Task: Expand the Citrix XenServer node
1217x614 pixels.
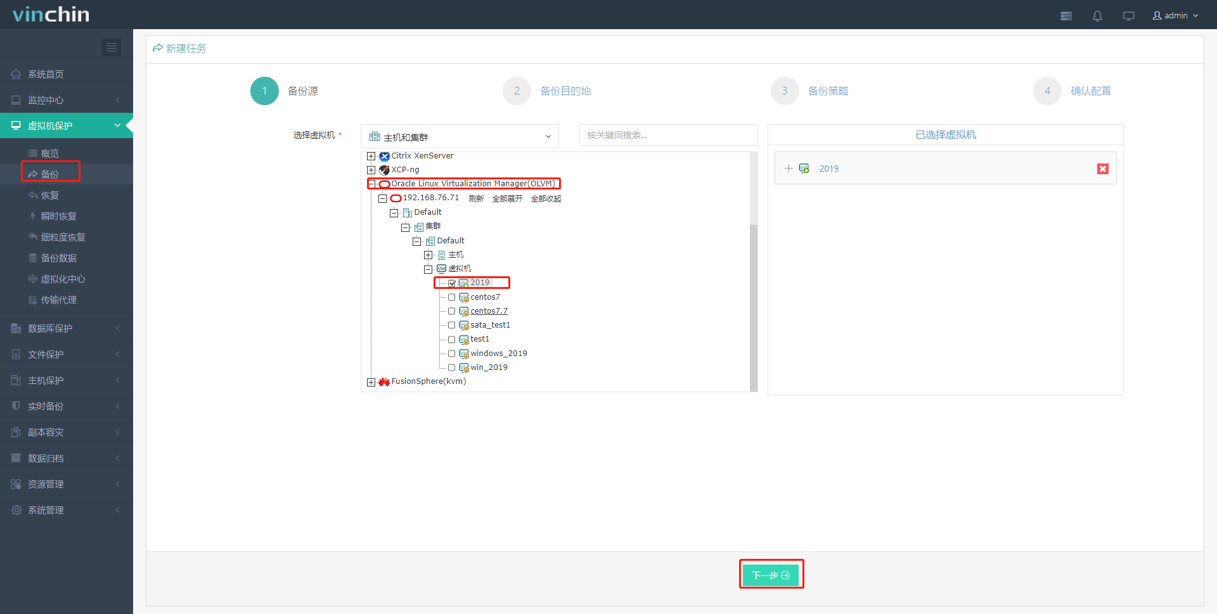Action: [x=371, y=156]
